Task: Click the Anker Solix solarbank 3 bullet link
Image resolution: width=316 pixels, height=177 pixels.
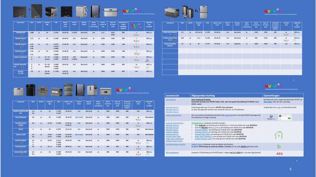Action: coord(204,136)
